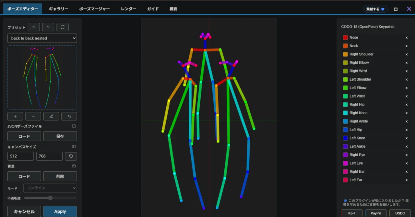The width and height of the screenshot is (415, 217).
Task: Click the Apply button
Action: [60, 211]
